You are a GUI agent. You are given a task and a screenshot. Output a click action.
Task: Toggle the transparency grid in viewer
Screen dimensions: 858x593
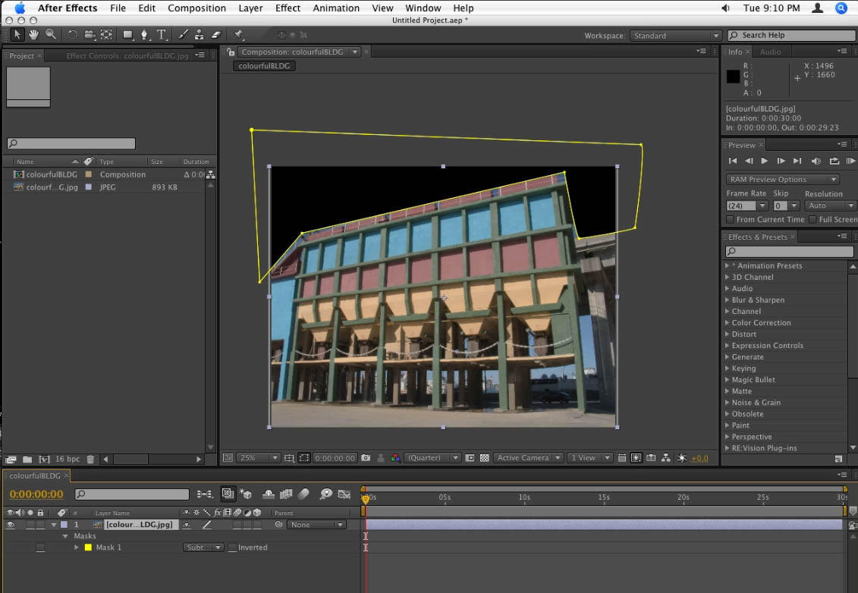(485, 458)
